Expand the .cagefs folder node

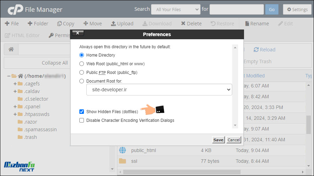(x=15, y=84)
